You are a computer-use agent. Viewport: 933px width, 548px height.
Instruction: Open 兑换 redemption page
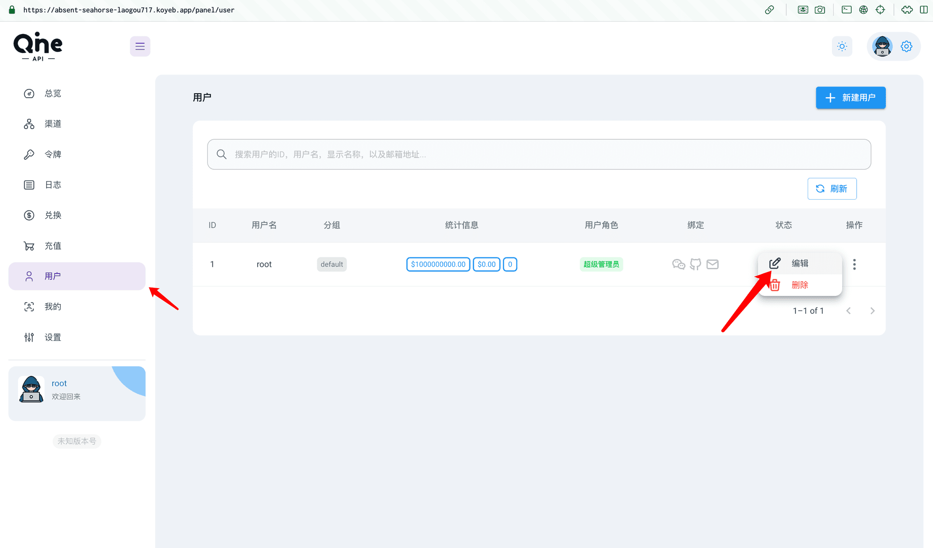tap(77, 215)
